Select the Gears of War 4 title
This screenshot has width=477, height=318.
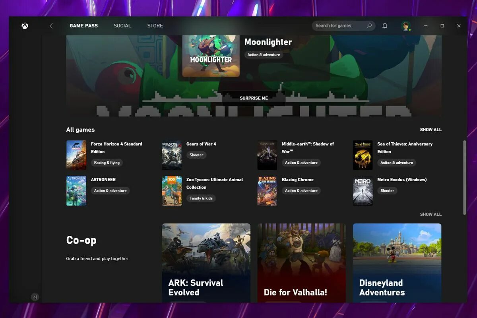coord(202,144)
